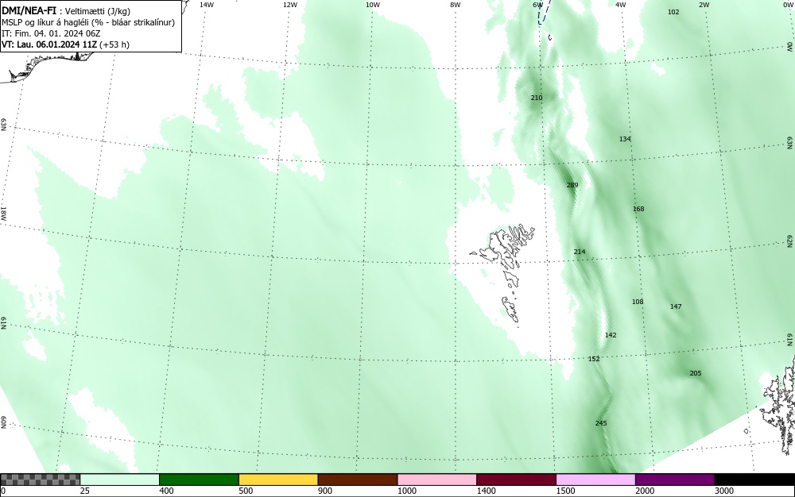795x497 pixels.
Task: Click the grey checkered 0–25 legend swatch
Action: tap(40, 480)
